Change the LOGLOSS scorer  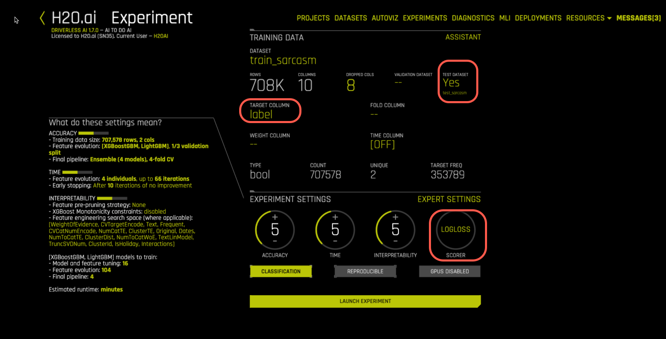point(456,230)
